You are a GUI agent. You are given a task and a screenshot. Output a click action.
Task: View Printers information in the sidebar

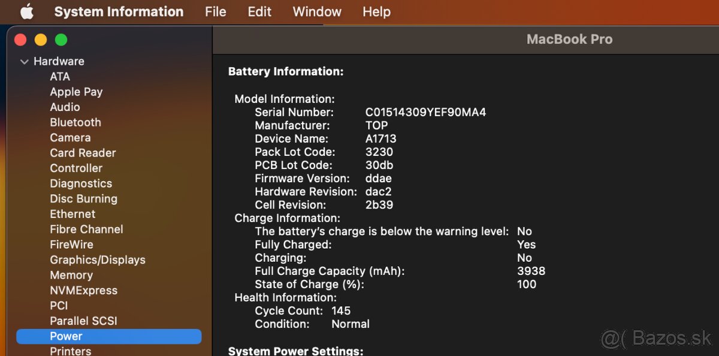(x=70, y=350)
